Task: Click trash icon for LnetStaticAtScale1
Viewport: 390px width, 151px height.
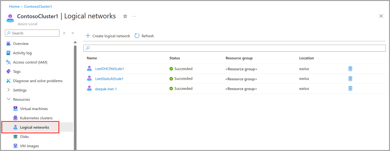Action: tap(350, 79)
